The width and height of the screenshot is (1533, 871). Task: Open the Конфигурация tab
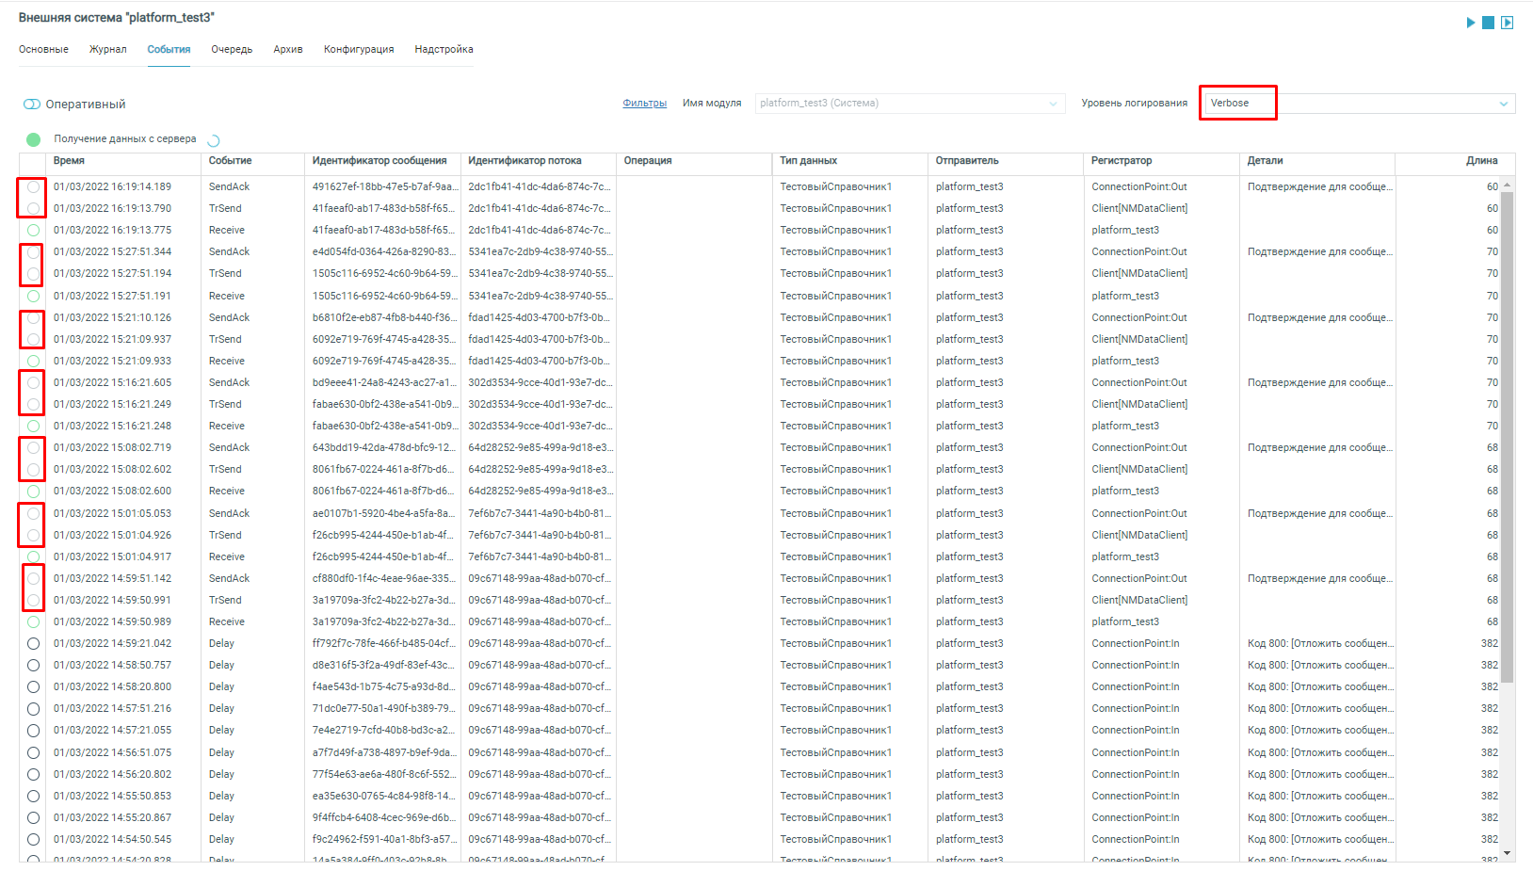click(x=359, y=49)
